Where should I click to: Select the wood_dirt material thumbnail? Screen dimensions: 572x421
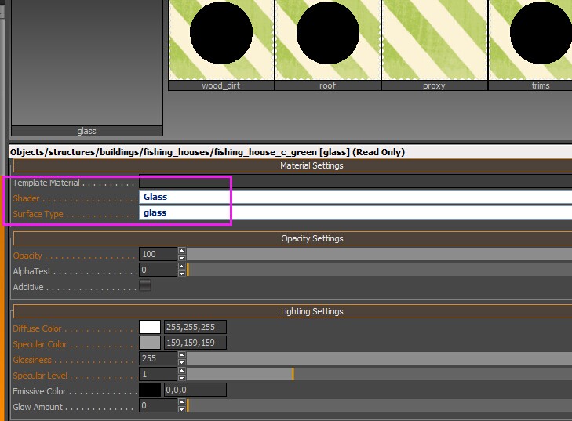pyautogui.click(x=221, y=39)
